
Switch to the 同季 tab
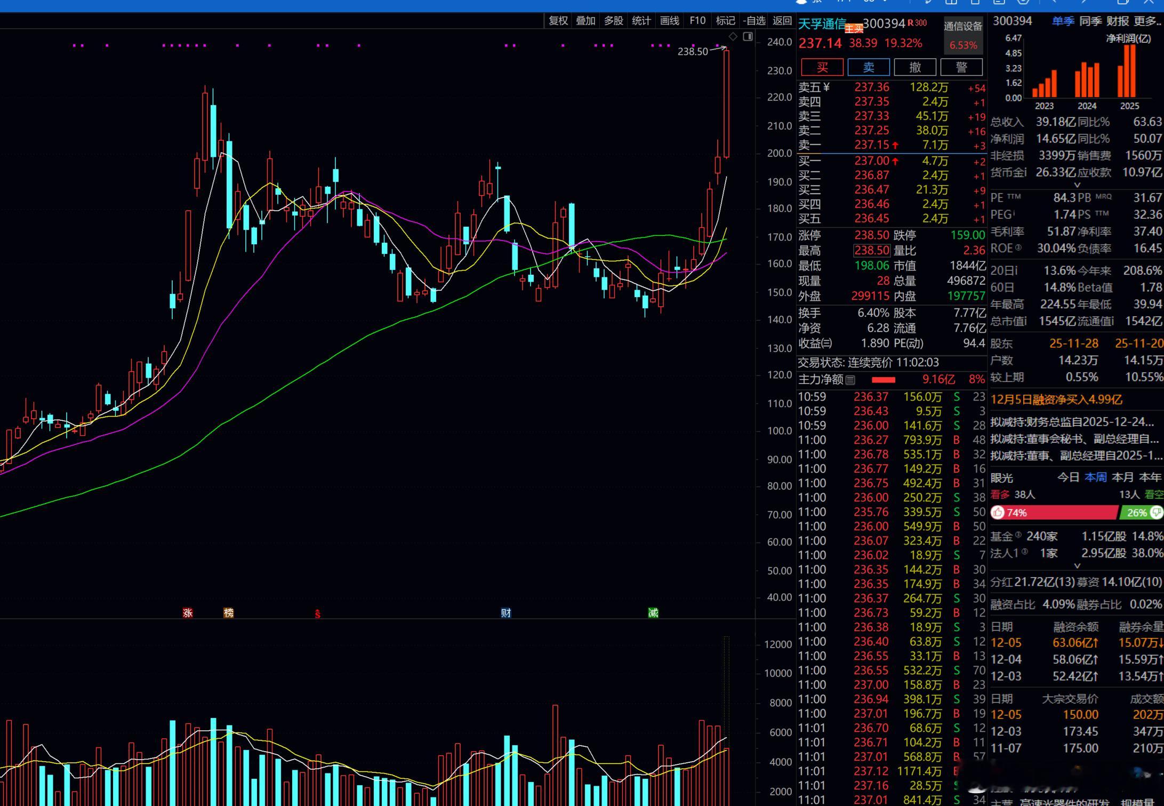point(1090,21)
